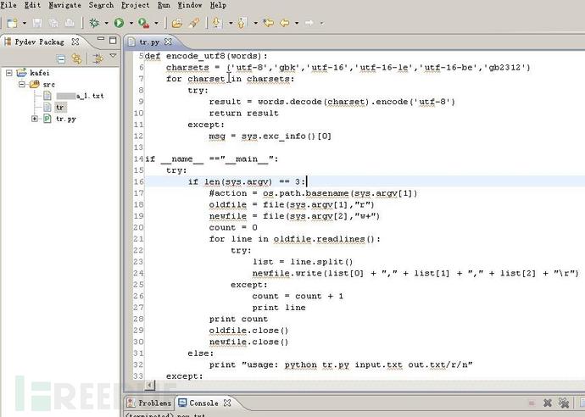Select the Console tab

pos(203,403)
